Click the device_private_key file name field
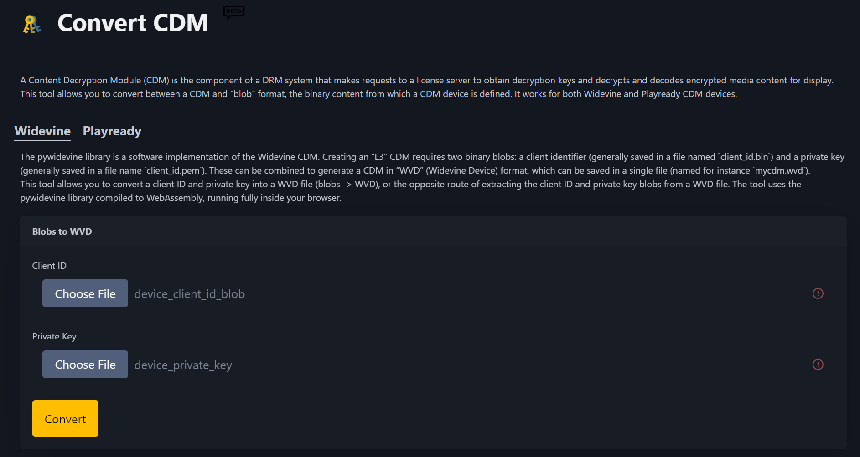The width and height of the screenshot is (860, 457). tap(183, 365)
